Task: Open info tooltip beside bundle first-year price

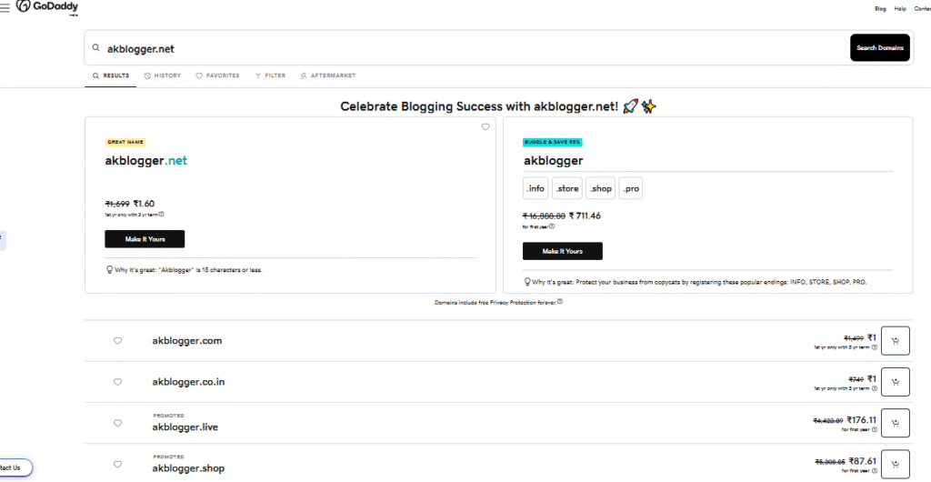Action: [552, 226]
